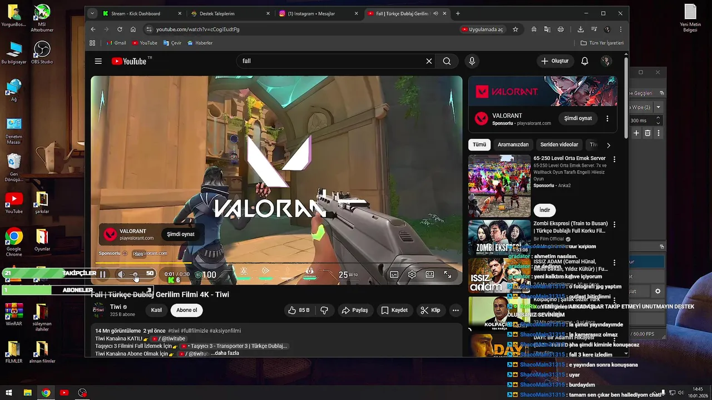Viewport: 712px width, 400px height.
Task: Mute the player with the speaker icon
Action: pyautogui.click(x=121, y=274)
